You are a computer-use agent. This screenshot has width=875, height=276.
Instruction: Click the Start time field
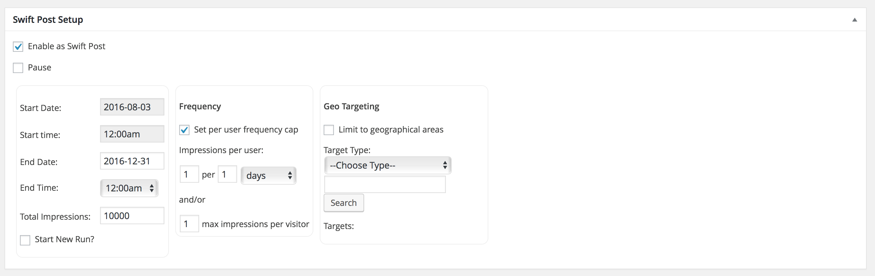[132, 134]
